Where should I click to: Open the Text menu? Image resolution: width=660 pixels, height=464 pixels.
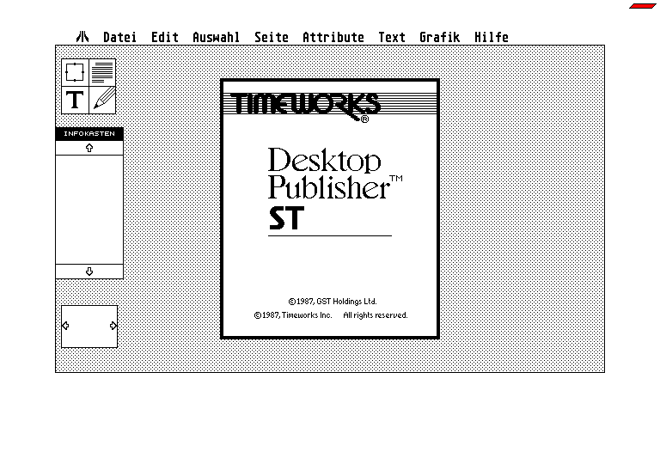(392, 37)
